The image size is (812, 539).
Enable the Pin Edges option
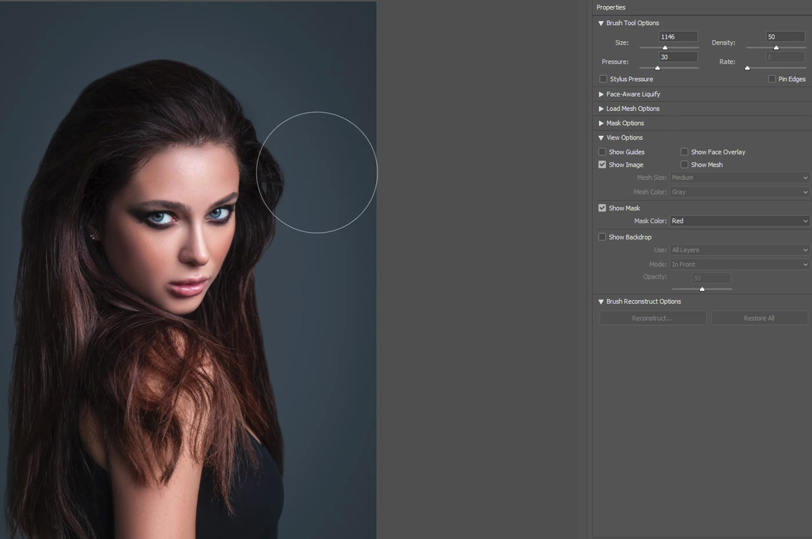tap(771, 78)
